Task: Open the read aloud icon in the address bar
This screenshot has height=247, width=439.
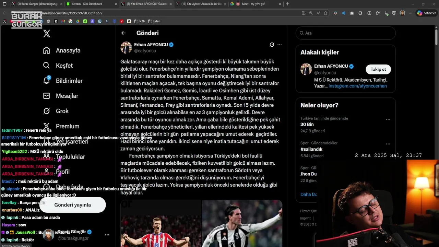Action: point(318,13)
